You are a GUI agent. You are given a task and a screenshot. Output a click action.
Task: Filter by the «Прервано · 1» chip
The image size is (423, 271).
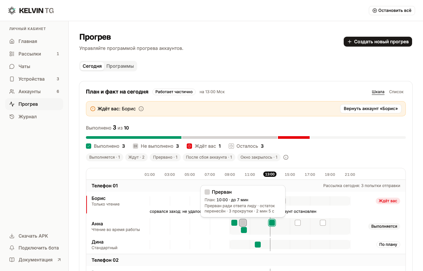(x=165, y=157)
